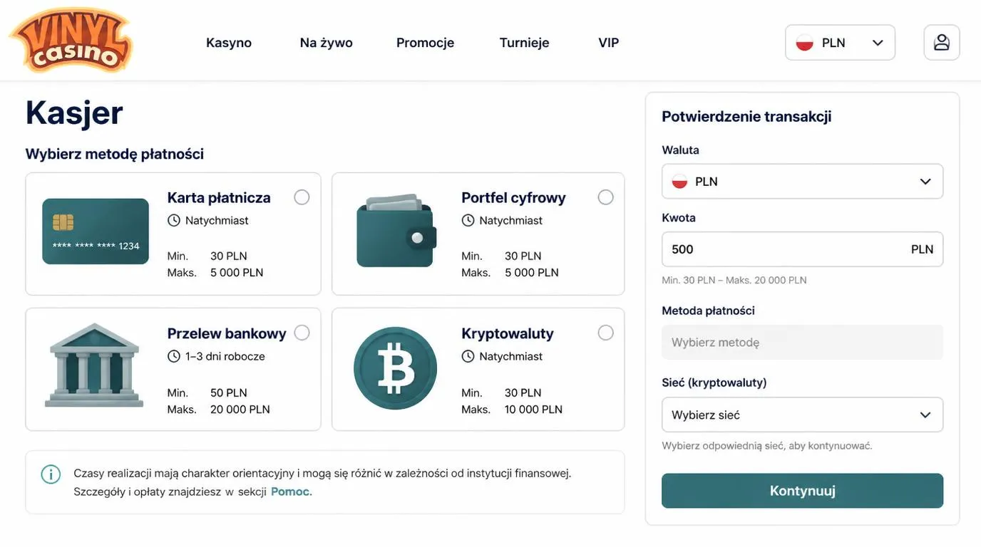Select the Kryptowaluty radio button
This screenshot has height=547, width=981.
605,333
